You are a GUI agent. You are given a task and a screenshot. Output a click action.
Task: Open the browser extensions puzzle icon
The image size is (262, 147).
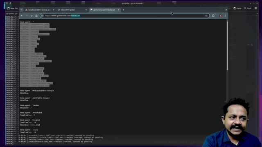click(x=213, y=16)
